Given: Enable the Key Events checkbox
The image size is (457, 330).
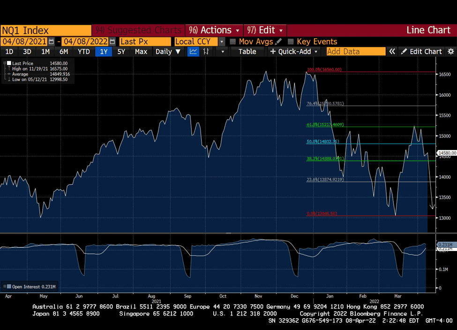Looking at the screenshot, I should pyautogui.click(x=291, y=42).
